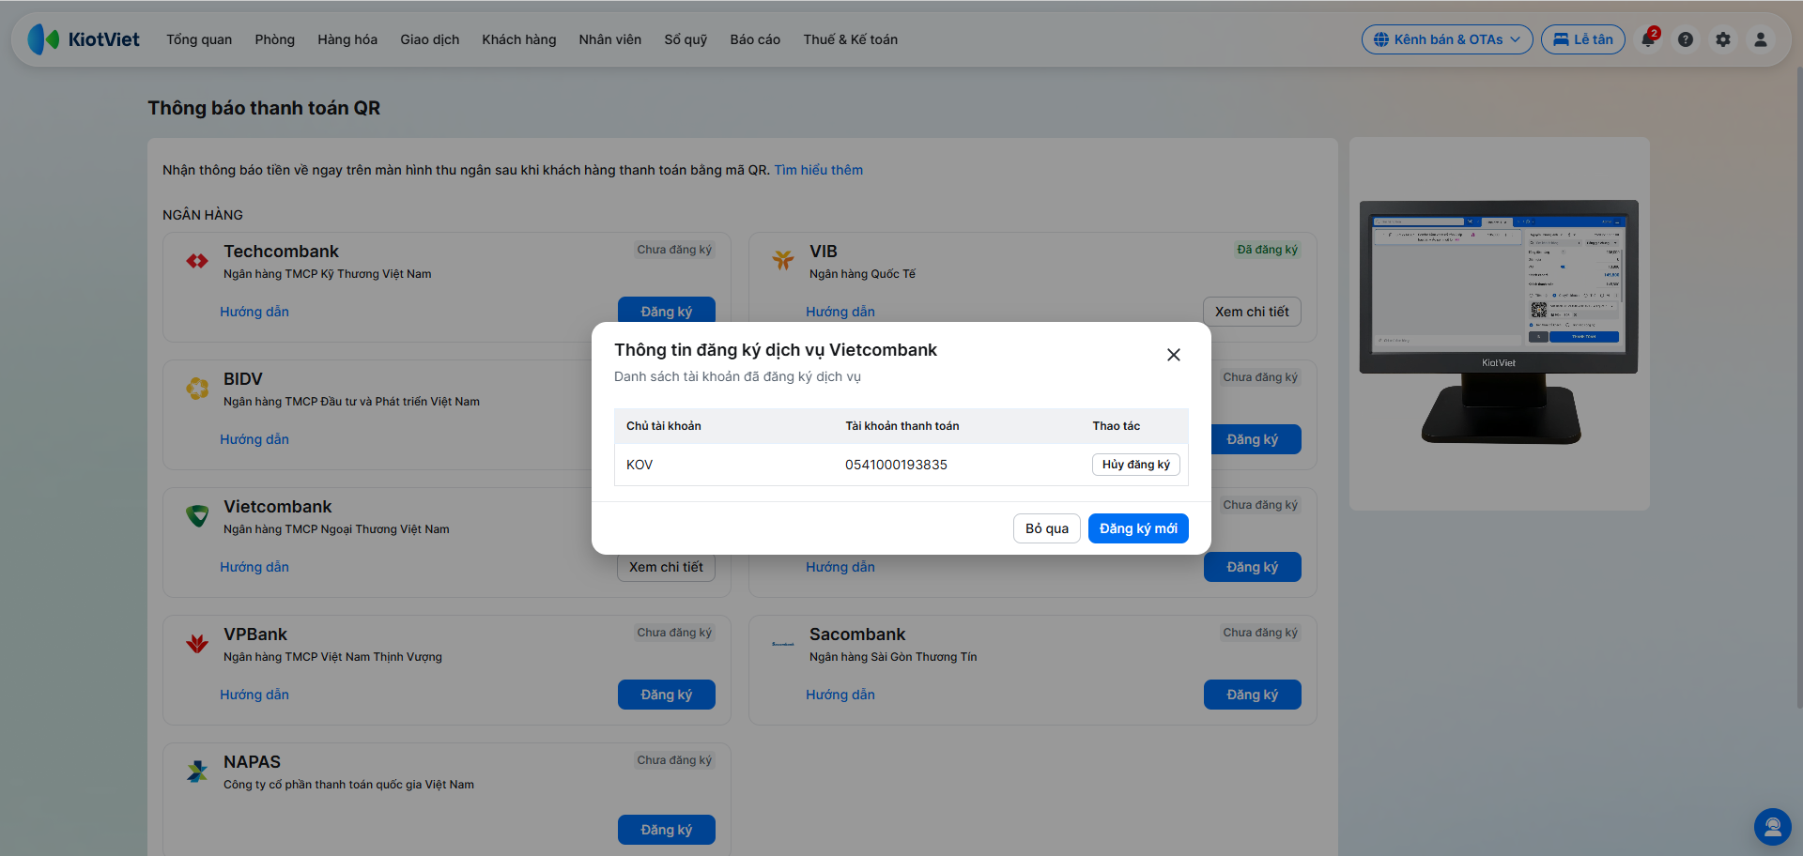Click the Chủ tài khoản column header
The width and height of the screenshot is (1803, 856).
[x=664, y=426]
